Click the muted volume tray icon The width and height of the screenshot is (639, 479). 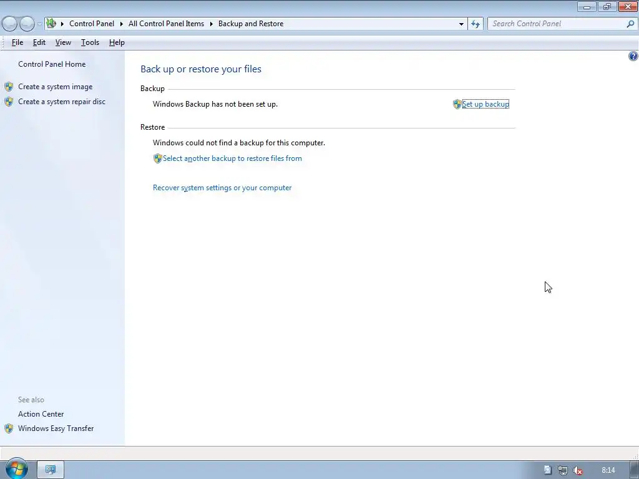point(577,470)
